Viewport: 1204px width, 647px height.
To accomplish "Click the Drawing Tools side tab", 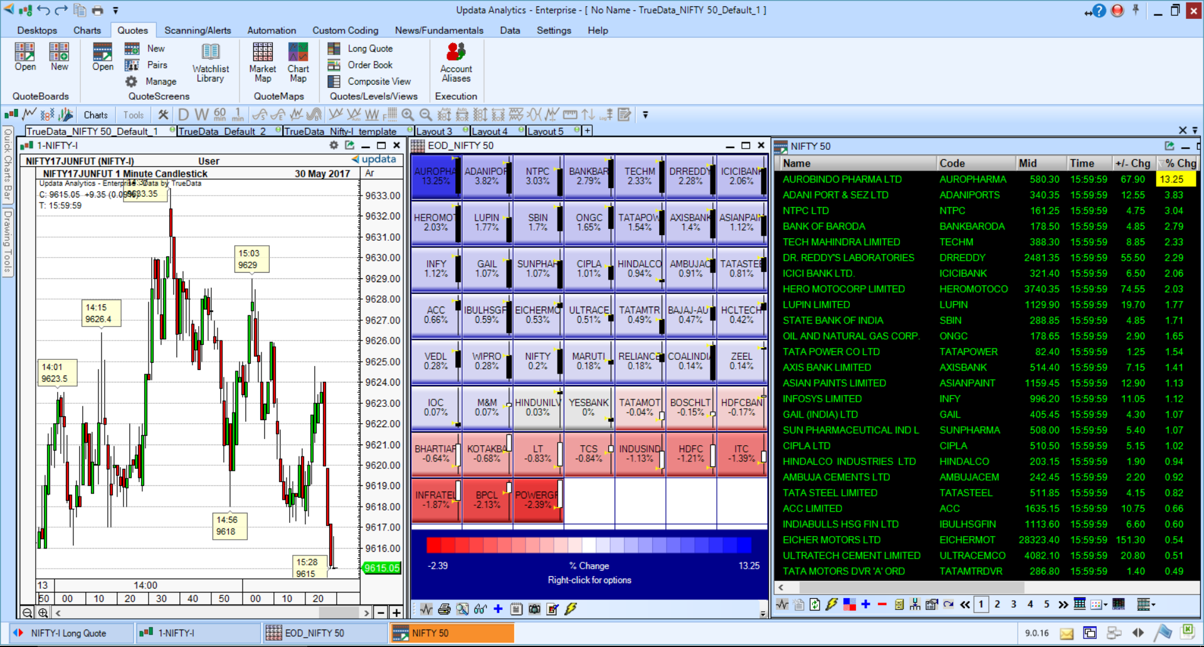I will pyautogui.click(x=8, y=242).
